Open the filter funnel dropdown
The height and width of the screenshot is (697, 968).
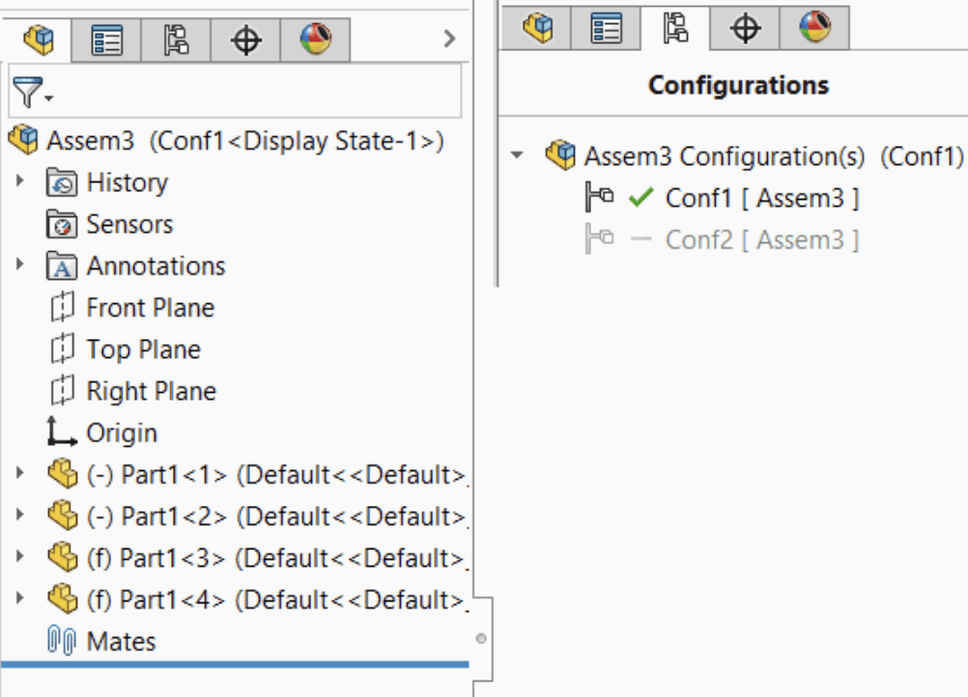[32, 92]
